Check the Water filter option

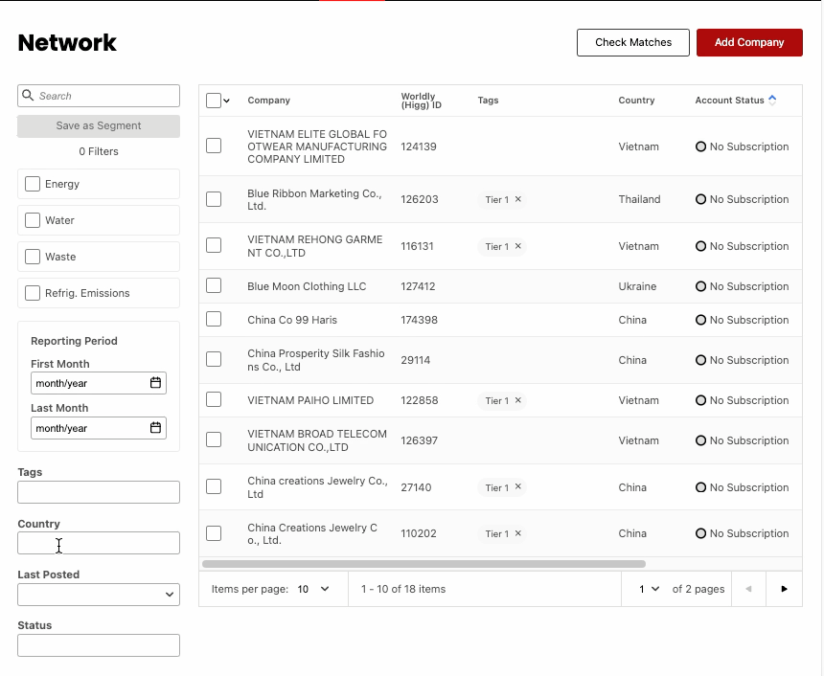(x=32, y=220)
